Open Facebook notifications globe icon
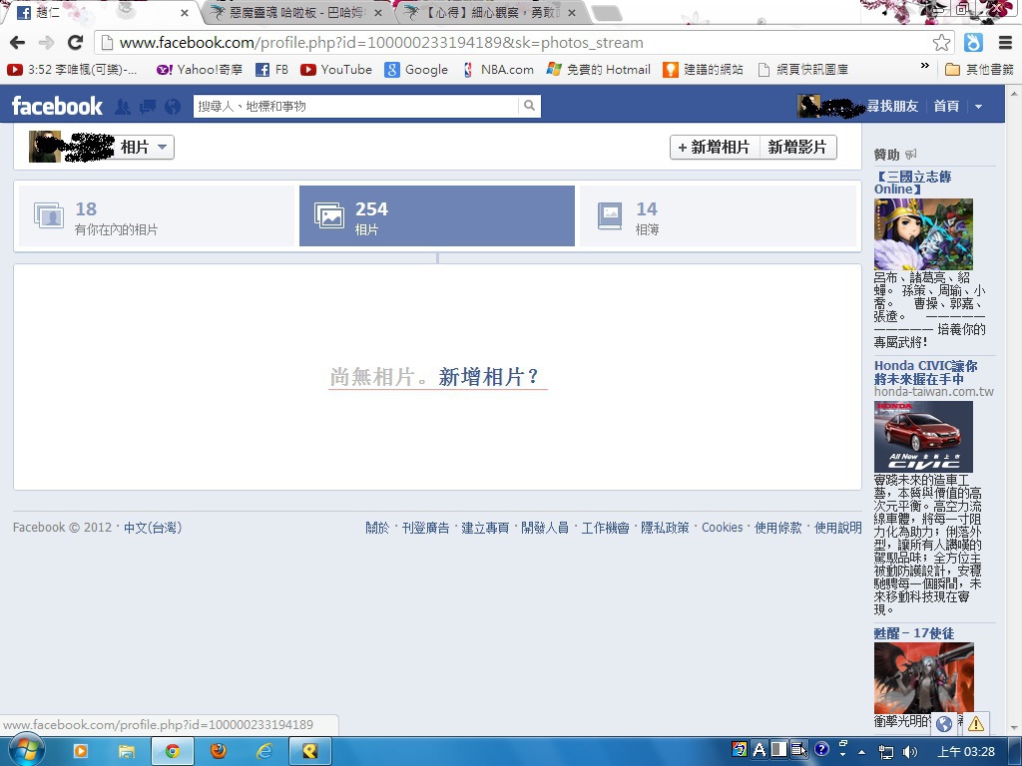Viewport: 1022px width, 766px height. [173, 107]
